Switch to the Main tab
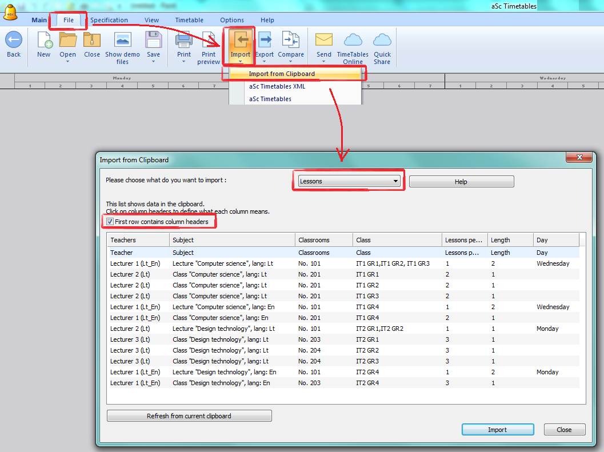604x452 pixels. pyautogui.click(x=39, y=20)
